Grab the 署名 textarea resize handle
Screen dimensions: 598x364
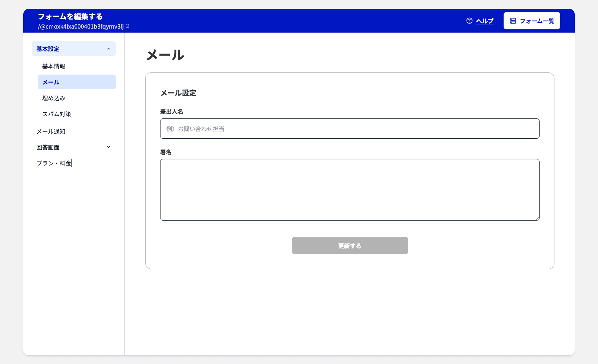tap(537, 218)
